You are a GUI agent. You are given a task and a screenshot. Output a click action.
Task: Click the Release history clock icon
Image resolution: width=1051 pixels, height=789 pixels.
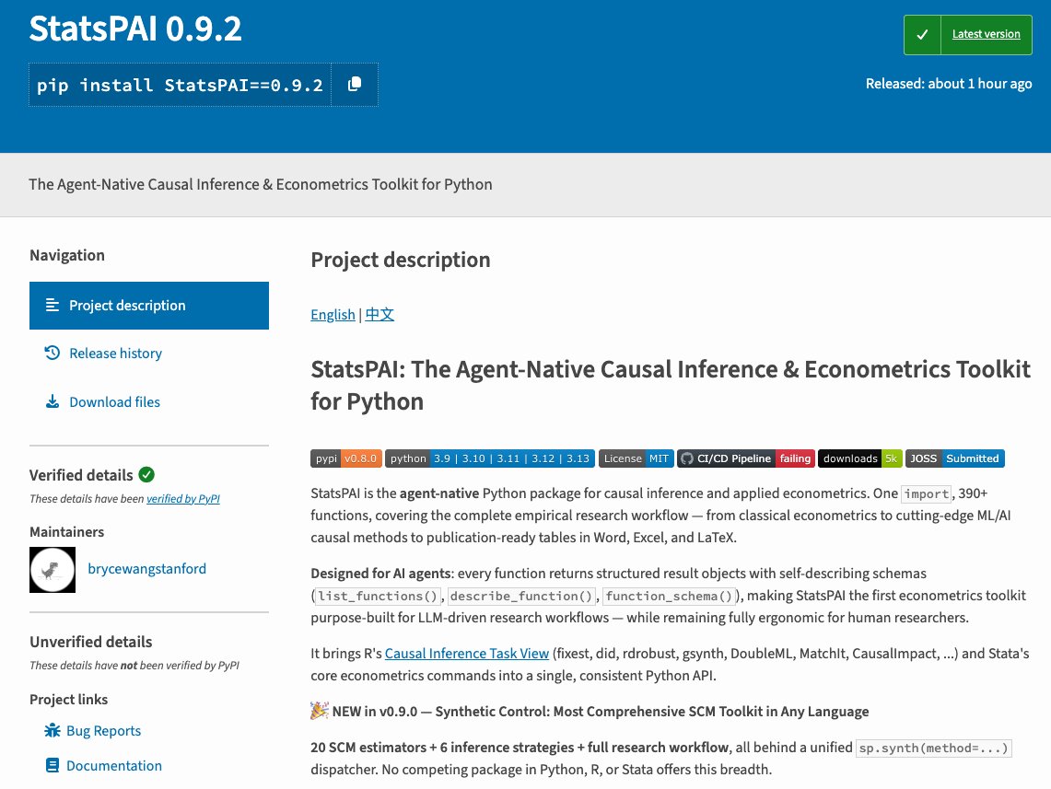pos(53,353)
